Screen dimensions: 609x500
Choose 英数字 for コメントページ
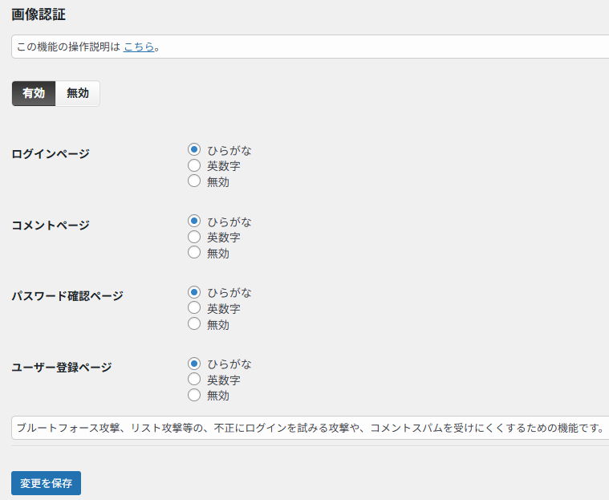pyautogui.click(x=193, y=237)
